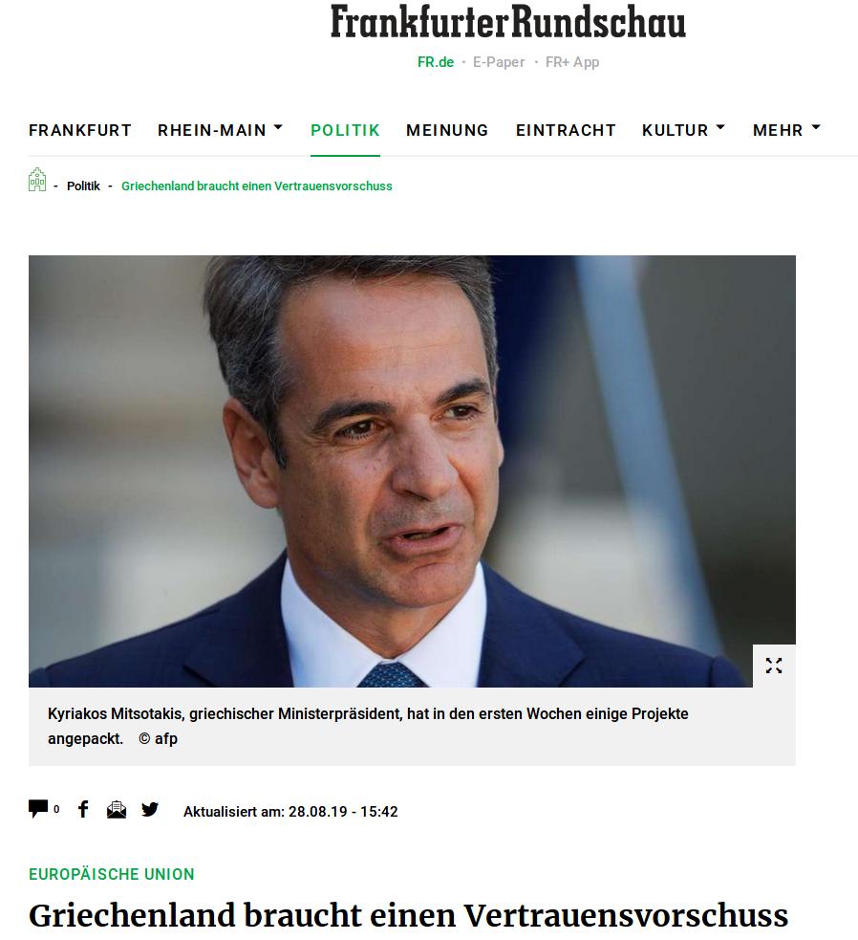Click the Politik breadcrumb link
Image resolution: width=858 pixels, height=940 pixels.
point(83,186)
